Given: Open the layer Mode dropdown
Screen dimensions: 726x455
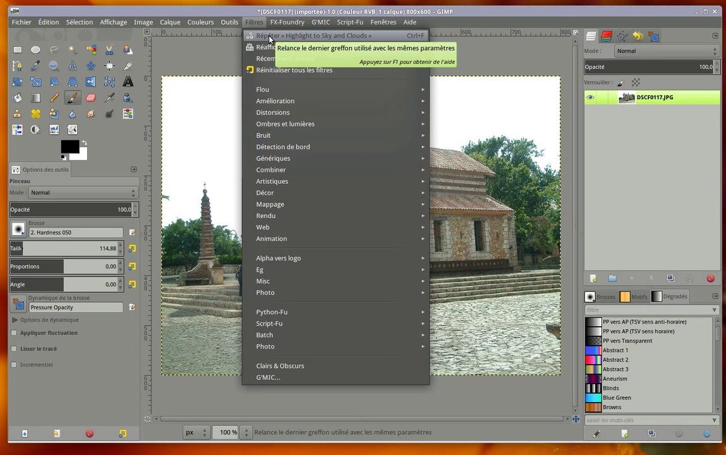Looking at the screenshot, I should pos(667,51).
